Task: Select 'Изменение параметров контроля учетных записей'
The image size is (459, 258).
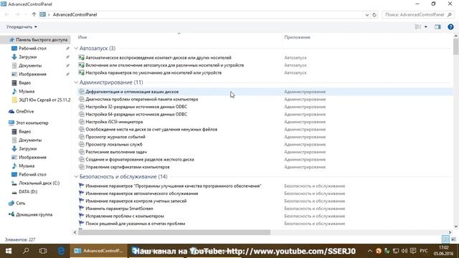Action: [136, 201]
